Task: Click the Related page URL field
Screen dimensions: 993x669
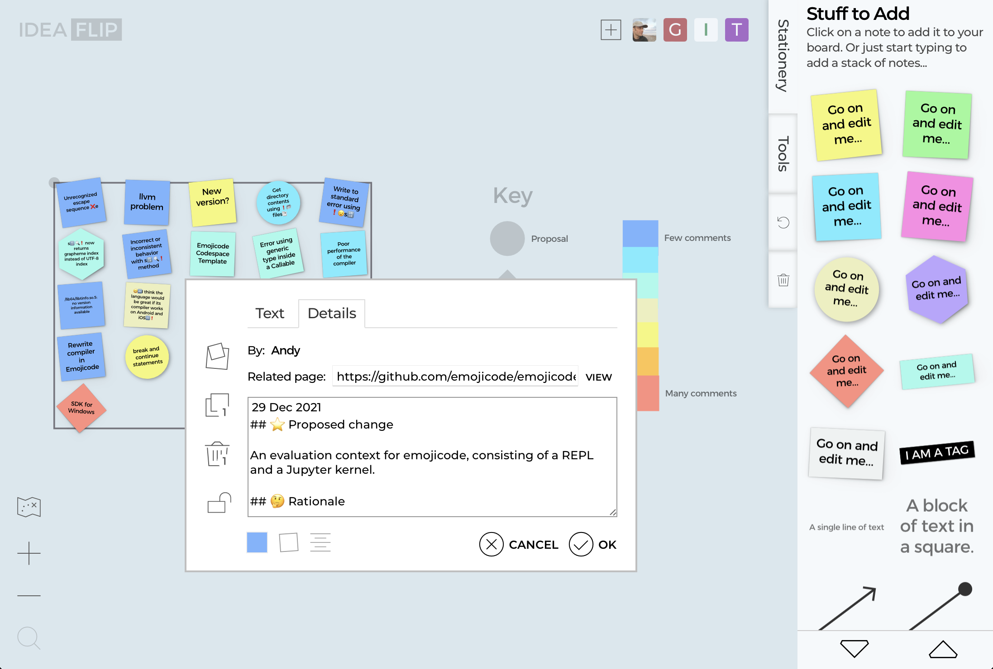Action: [x=455, y=376]
